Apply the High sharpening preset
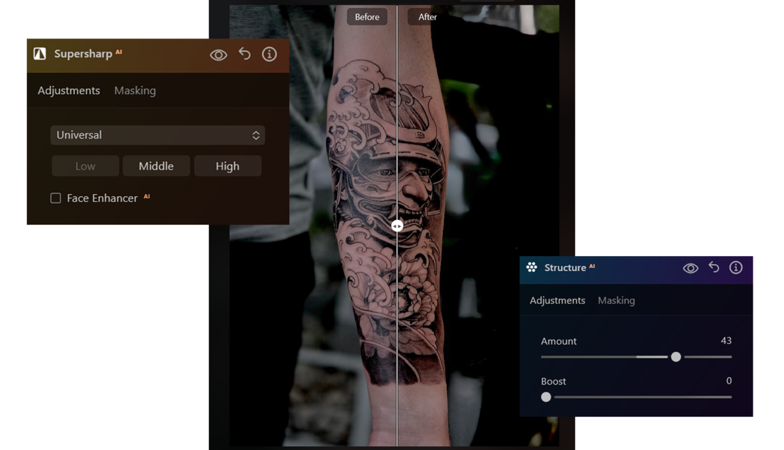Image resolution: width=784 pixels, height=450 pixels. pos(227,166)
